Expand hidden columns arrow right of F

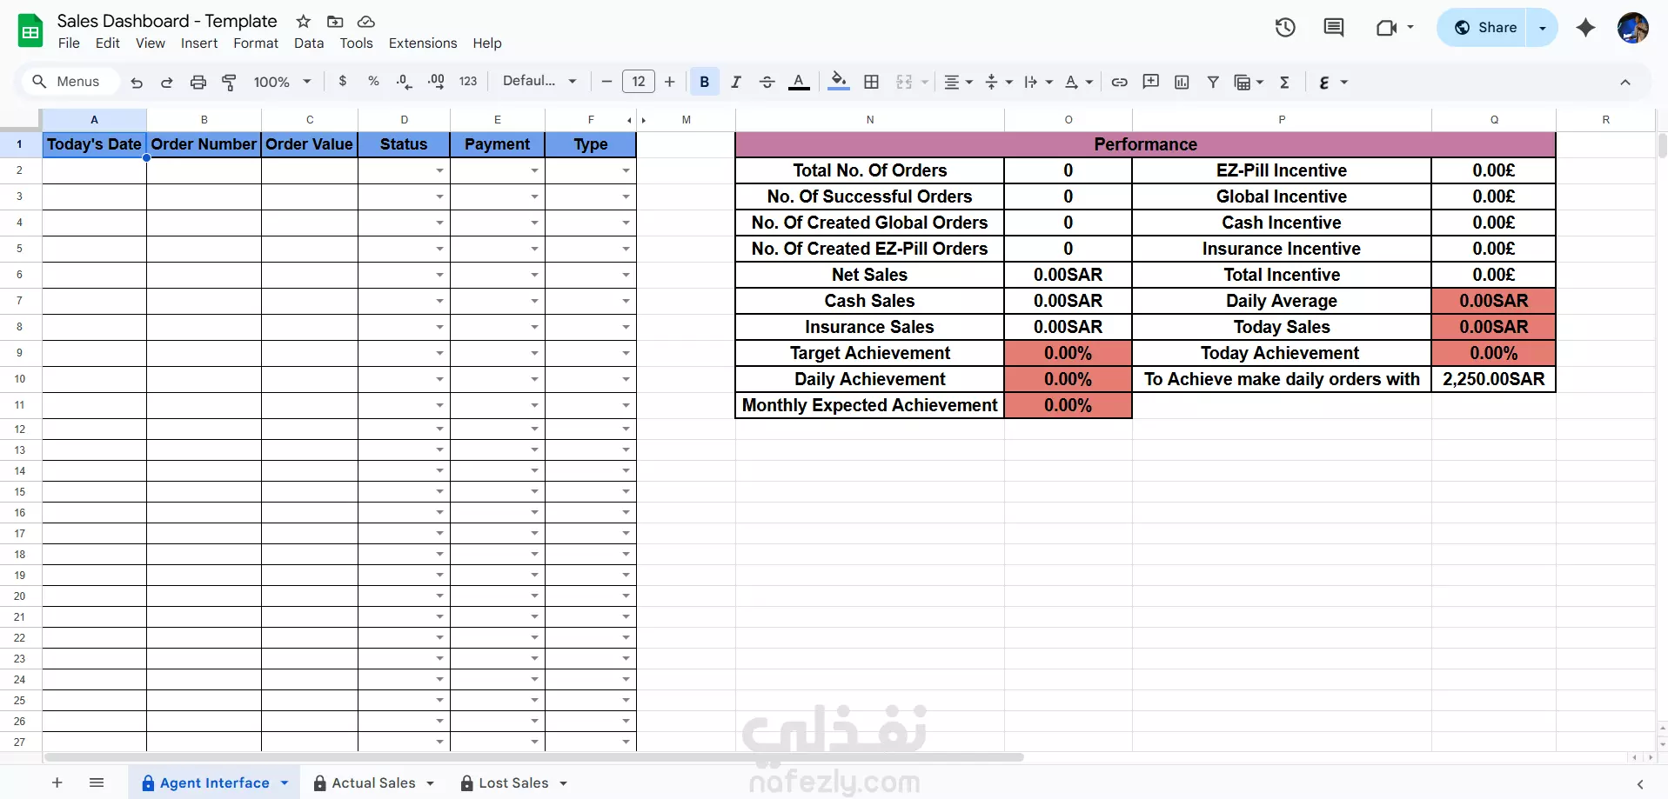tap(644, 120)
